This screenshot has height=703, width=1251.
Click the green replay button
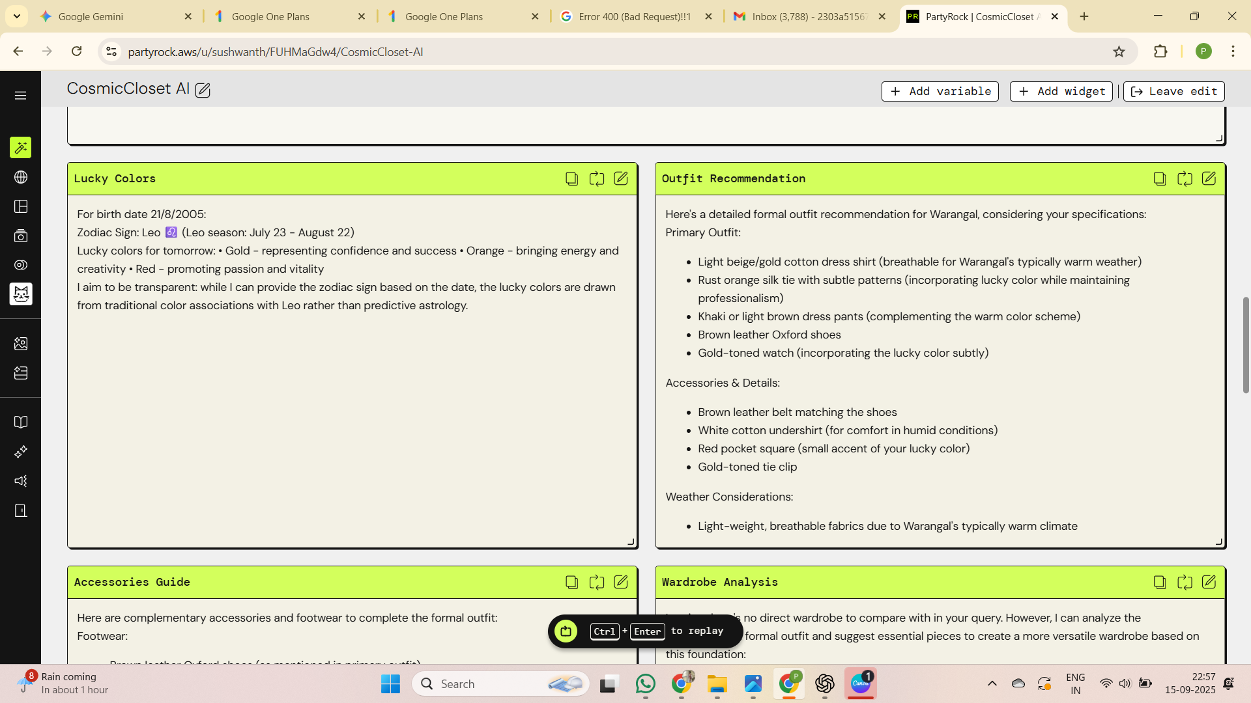tap(566, 631)
